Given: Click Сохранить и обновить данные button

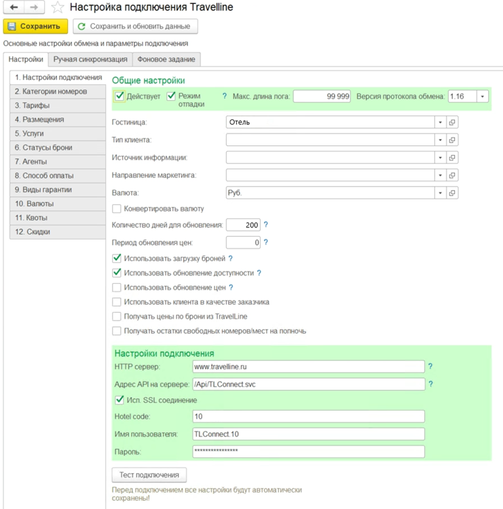Looking at the screenshot, I should (x=135, y=26).
